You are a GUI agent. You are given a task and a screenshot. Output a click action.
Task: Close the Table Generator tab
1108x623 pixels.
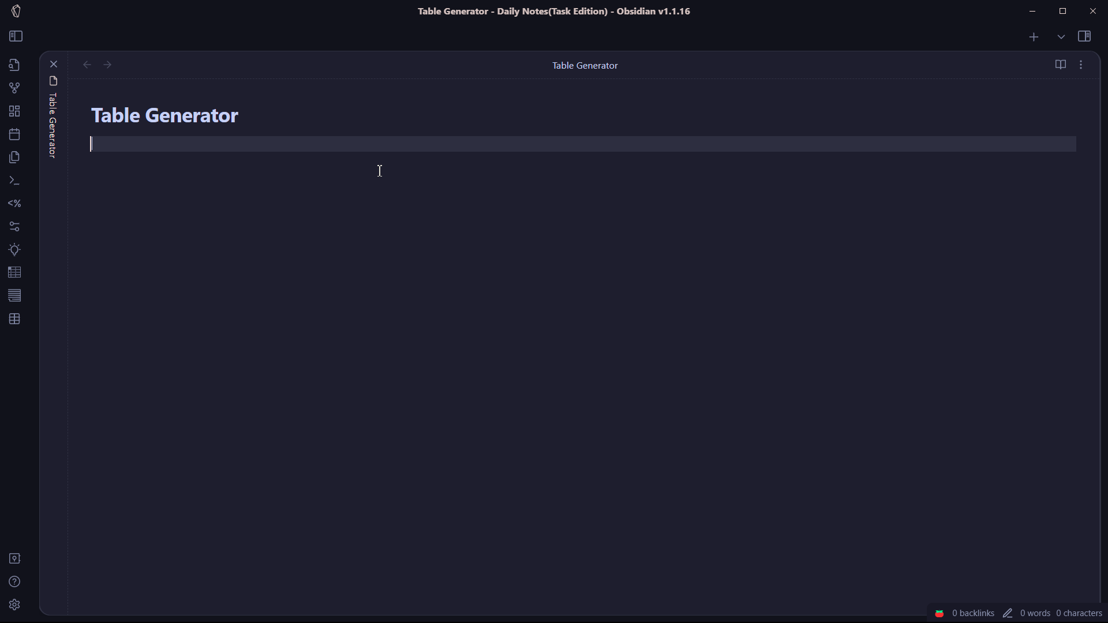(54, 64)
